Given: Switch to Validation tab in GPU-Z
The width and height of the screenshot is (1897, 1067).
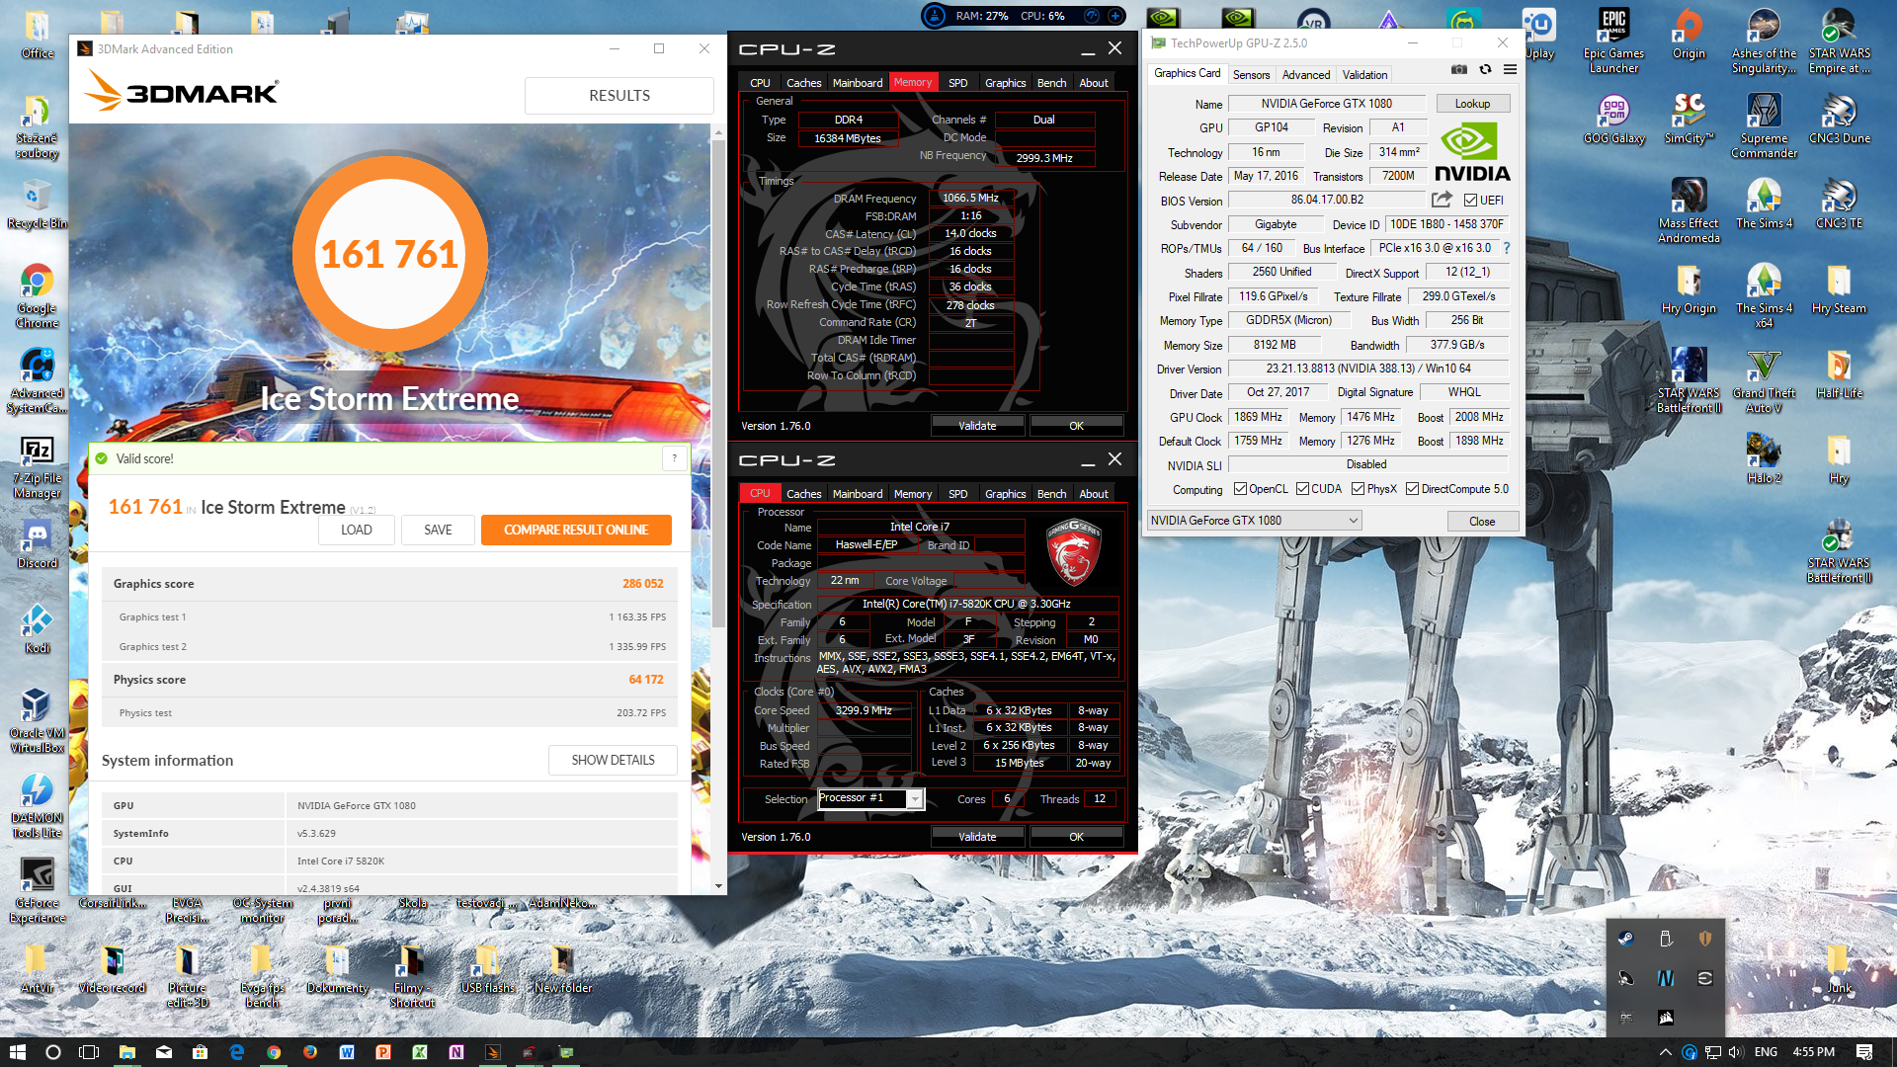Looking at the screenshot, I should (1364, 75).
